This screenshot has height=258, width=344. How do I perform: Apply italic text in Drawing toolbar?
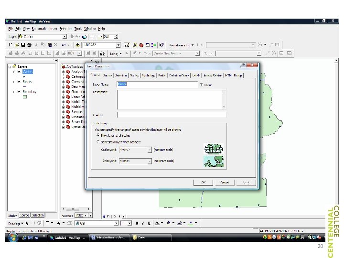[143, 223]
